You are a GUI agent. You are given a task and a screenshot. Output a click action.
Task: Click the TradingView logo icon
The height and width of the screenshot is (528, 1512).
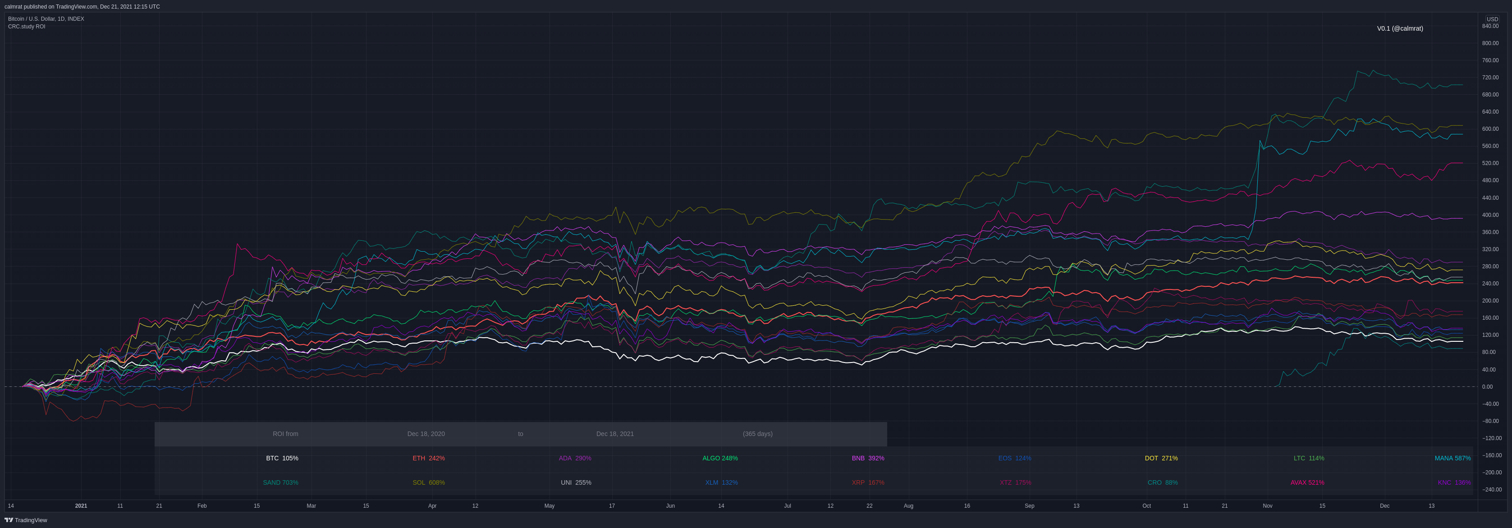coord(9,520)
